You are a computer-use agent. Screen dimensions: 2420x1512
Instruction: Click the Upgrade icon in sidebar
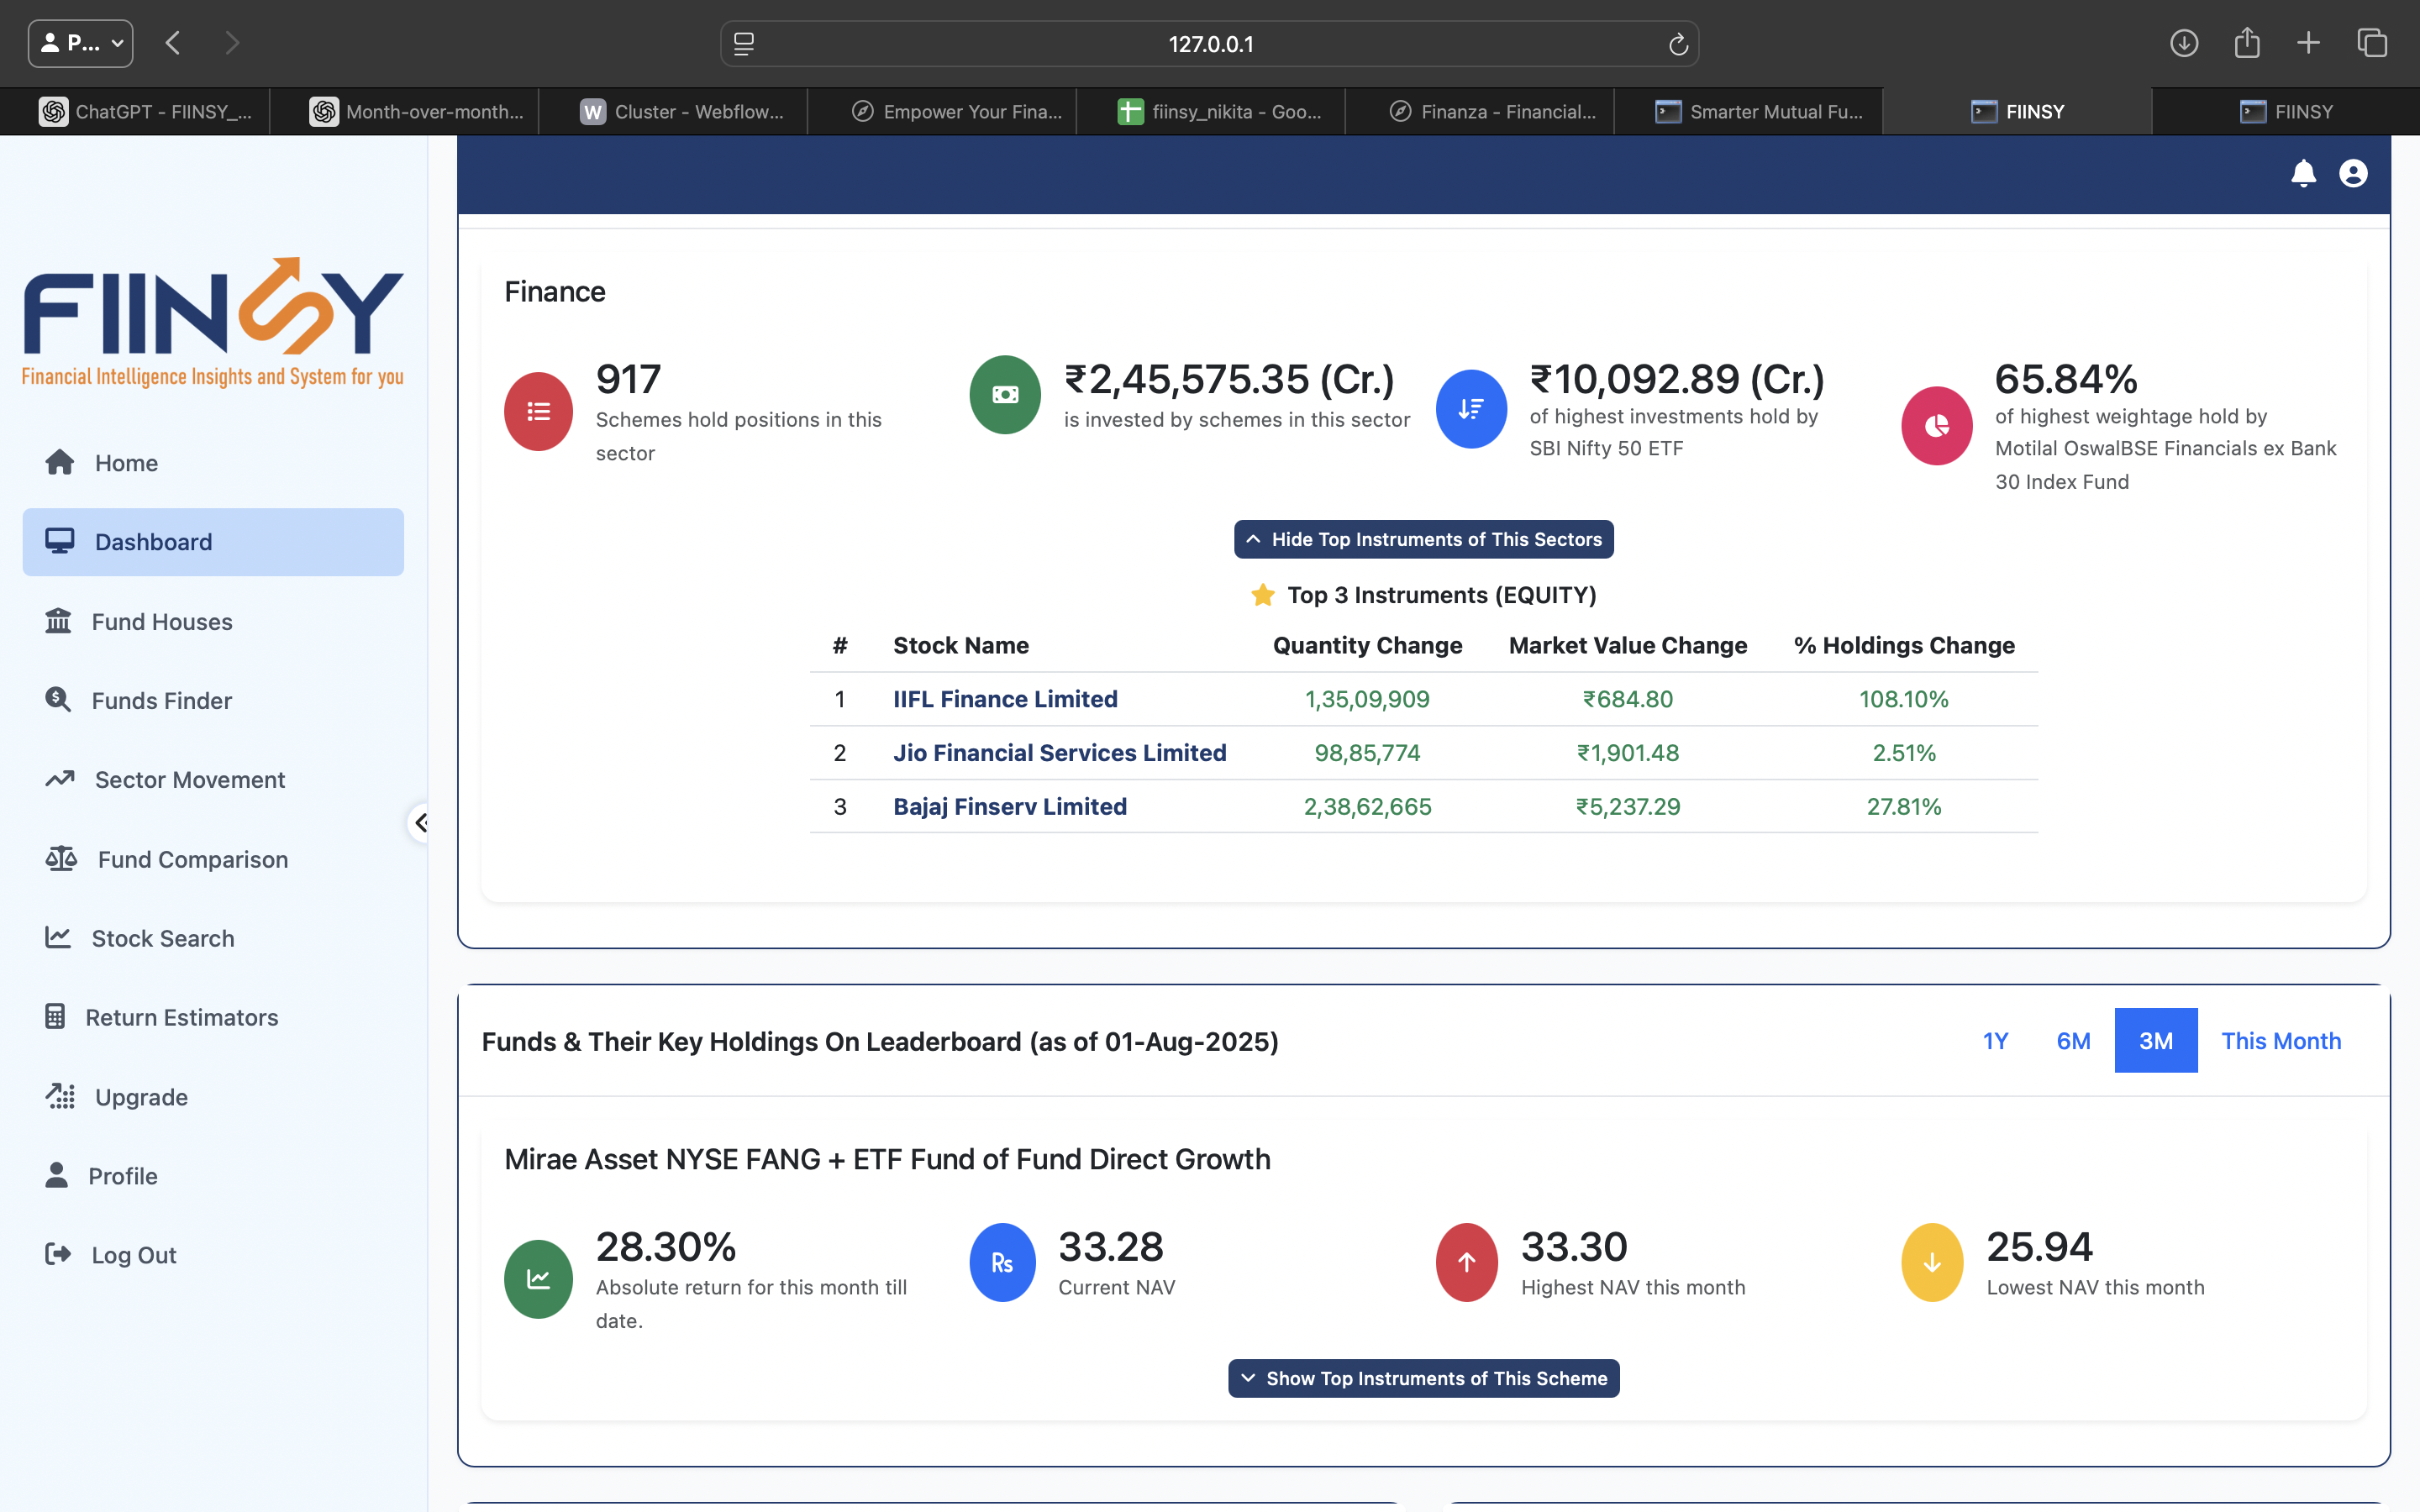(60, 1096)
